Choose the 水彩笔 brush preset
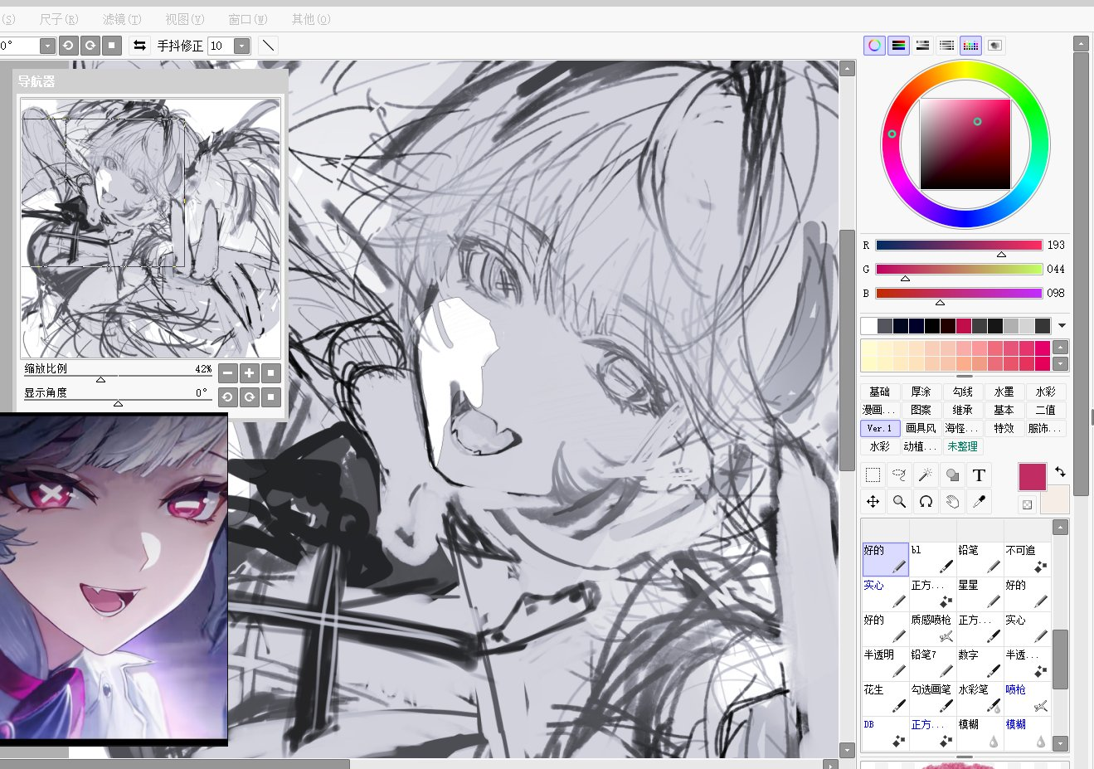The image size is (1094, 769). (x=980, y=698)
